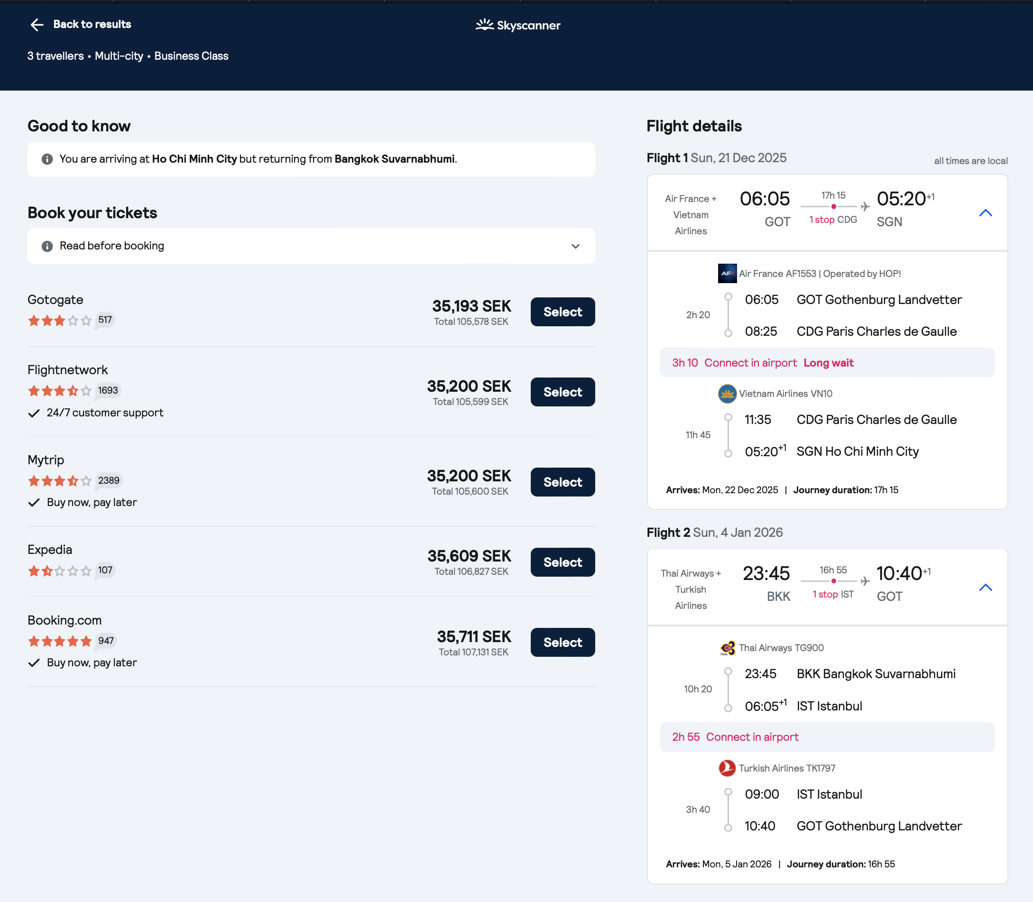Click the Flightnetwork 1693 reviews count
This screenshot has height=902, width=1033.
point(108,391)
